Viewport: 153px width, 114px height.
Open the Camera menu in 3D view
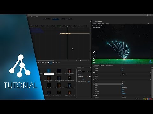click(x=95, y=23)
